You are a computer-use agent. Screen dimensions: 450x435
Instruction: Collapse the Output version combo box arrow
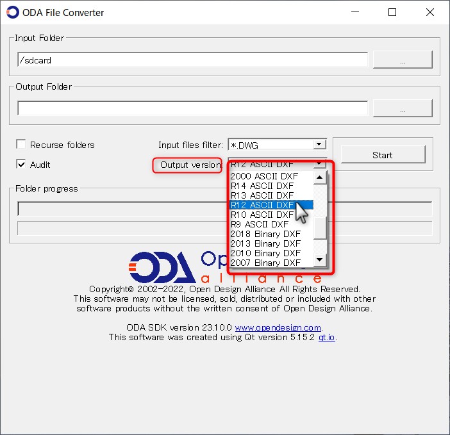point(319,164)
